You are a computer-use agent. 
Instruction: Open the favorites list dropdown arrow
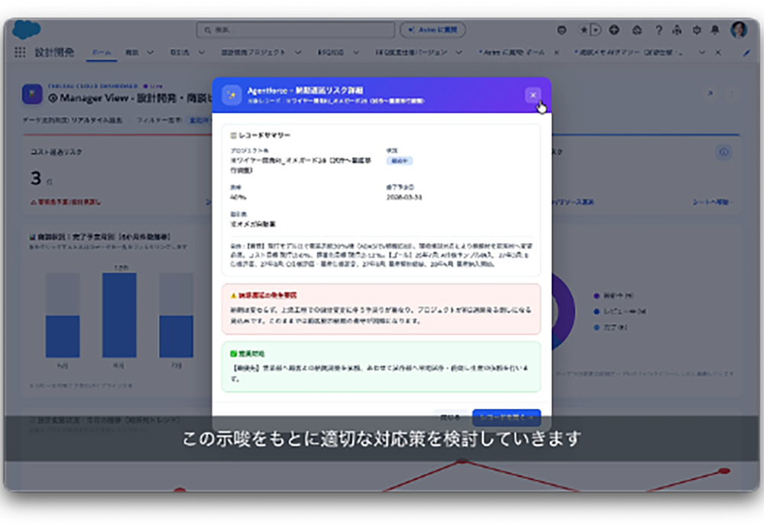point(596,31)
